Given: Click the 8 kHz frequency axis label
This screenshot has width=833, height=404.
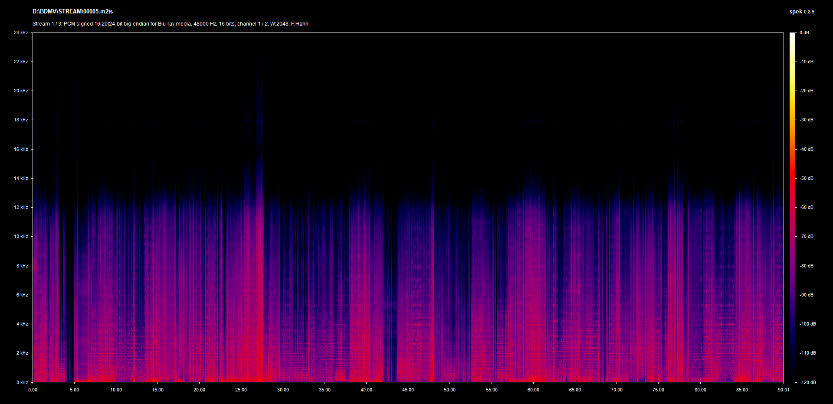Looking at the screenshot, I should click(22, 266).
